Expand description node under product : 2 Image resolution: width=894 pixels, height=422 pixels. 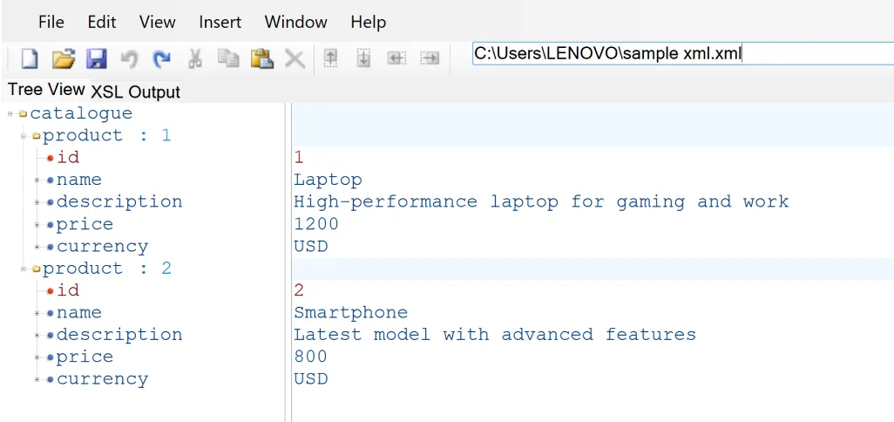(37, 336)
